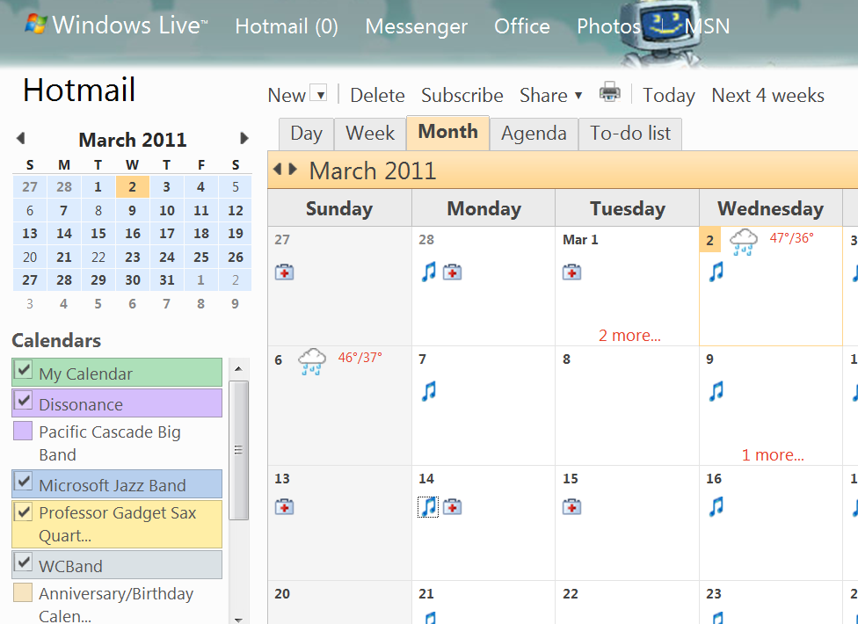Image resolution: width=858 pixels, height=624 pixels.
Task: Click the rain weather icon on Sunday 6
Action: coord(311,361)
